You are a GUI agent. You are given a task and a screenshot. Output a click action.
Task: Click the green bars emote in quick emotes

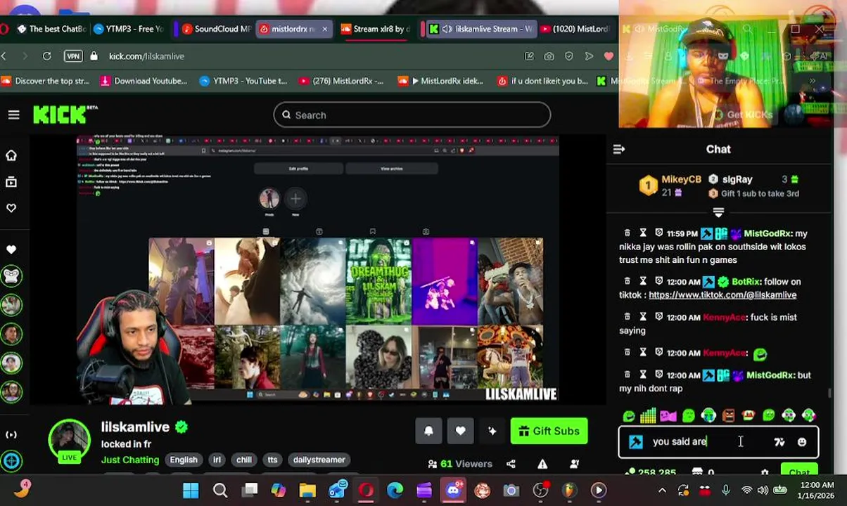tap(648, 416)
